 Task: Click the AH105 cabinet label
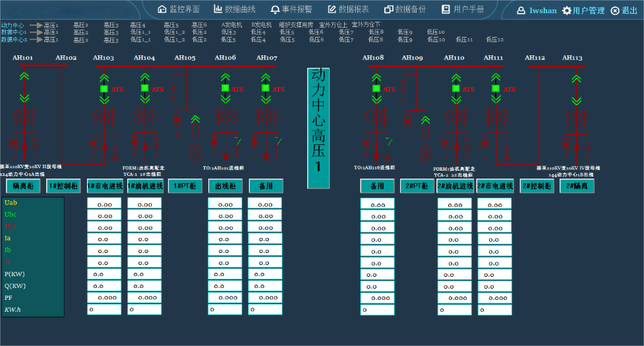click(185, 58)
